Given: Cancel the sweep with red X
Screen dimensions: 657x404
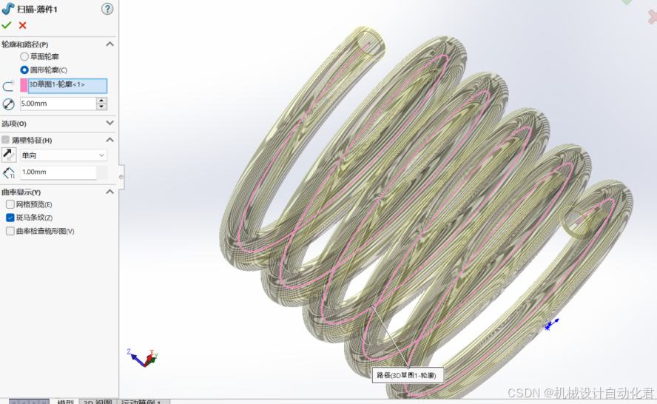Looking at the screenshot, I should [x=23, y=26].
